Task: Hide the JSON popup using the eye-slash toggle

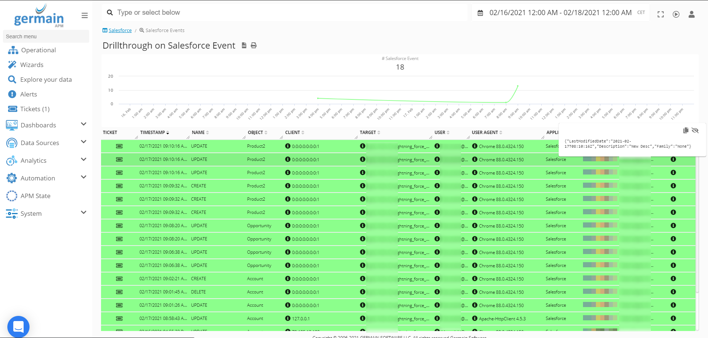Action: pos(695,130)
